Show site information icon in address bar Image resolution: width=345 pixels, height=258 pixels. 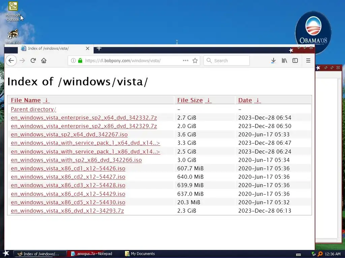pyautogui.click(x=73, y=60)
